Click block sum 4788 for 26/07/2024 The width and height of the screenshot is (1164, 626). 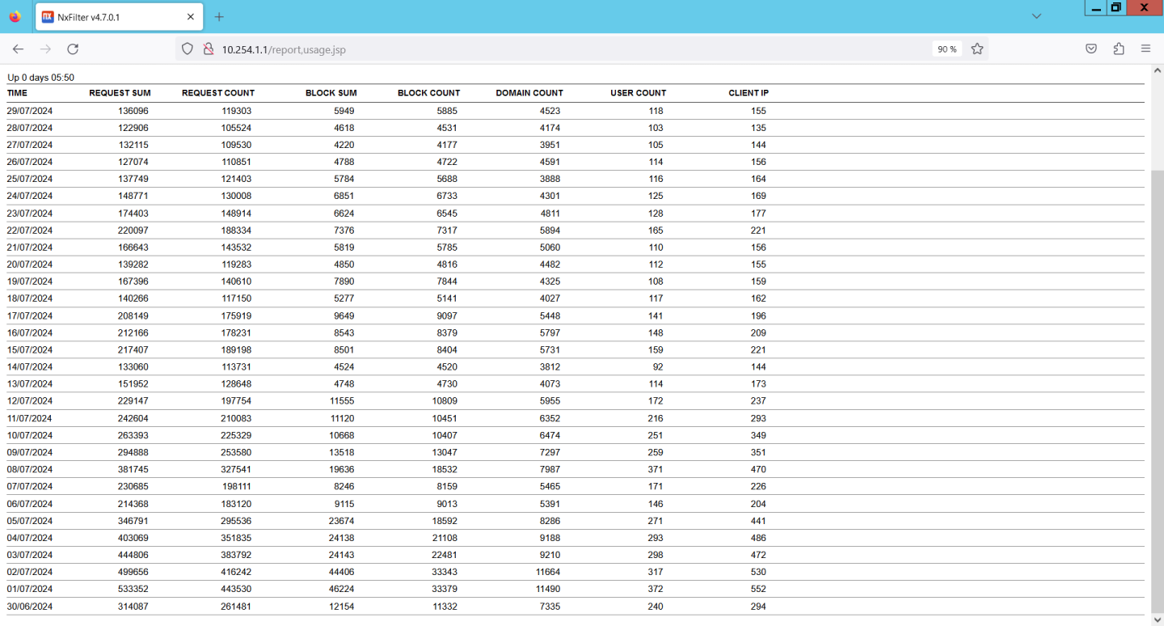tap(344, 162)
